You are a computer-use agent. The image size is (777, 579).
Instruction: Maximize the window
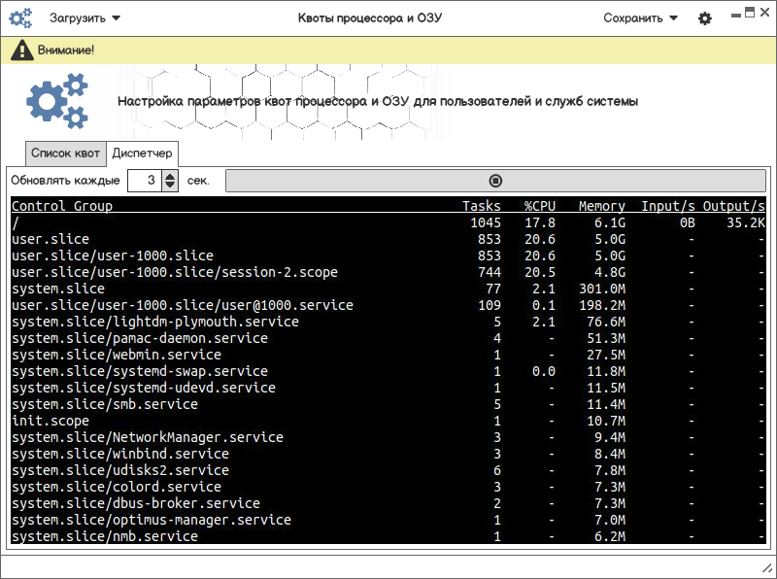point(750,13)
